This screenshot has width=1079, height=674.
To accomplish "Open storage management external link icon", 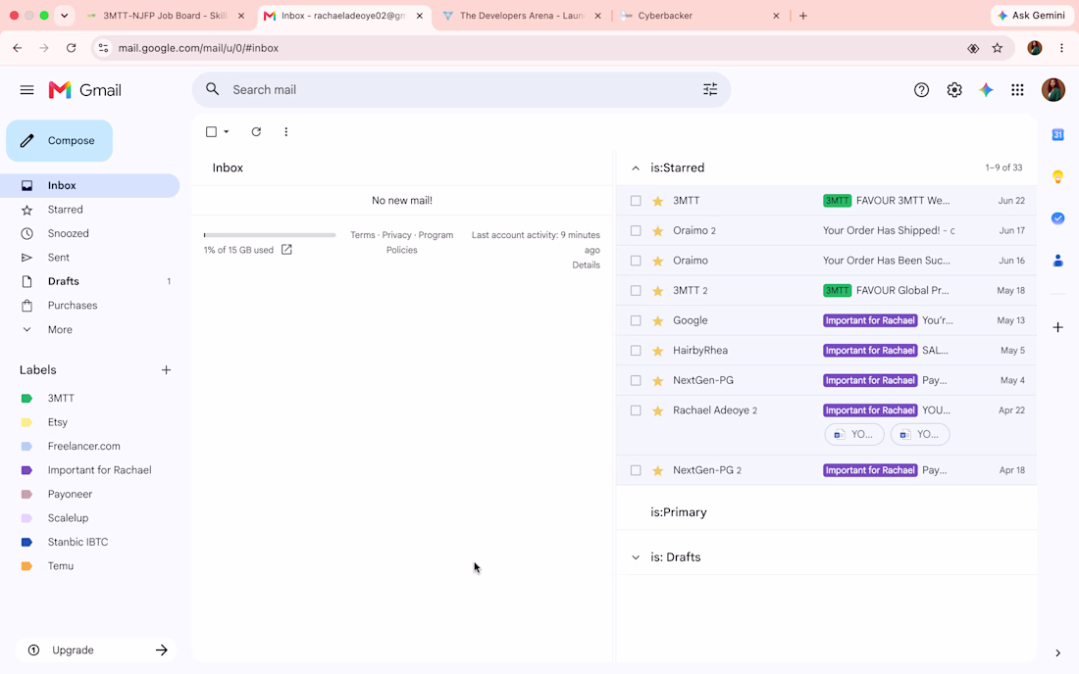I will [x=286, y=250].
